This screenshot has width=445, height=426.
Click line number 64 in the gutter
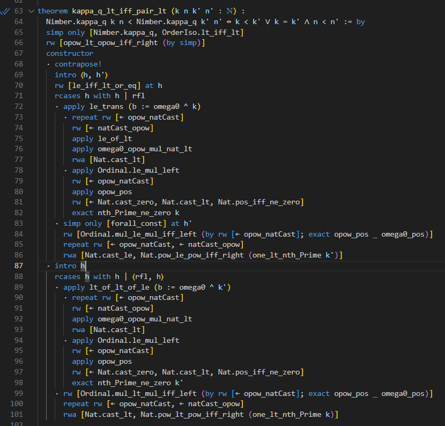tap(18, 22)
